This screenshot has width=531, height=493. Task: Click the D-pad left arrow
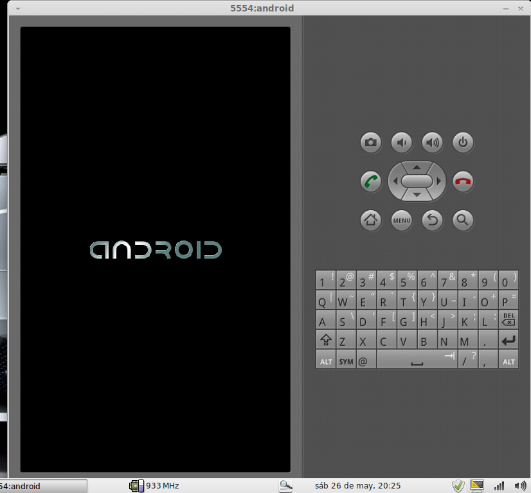[x=395, y=181]
